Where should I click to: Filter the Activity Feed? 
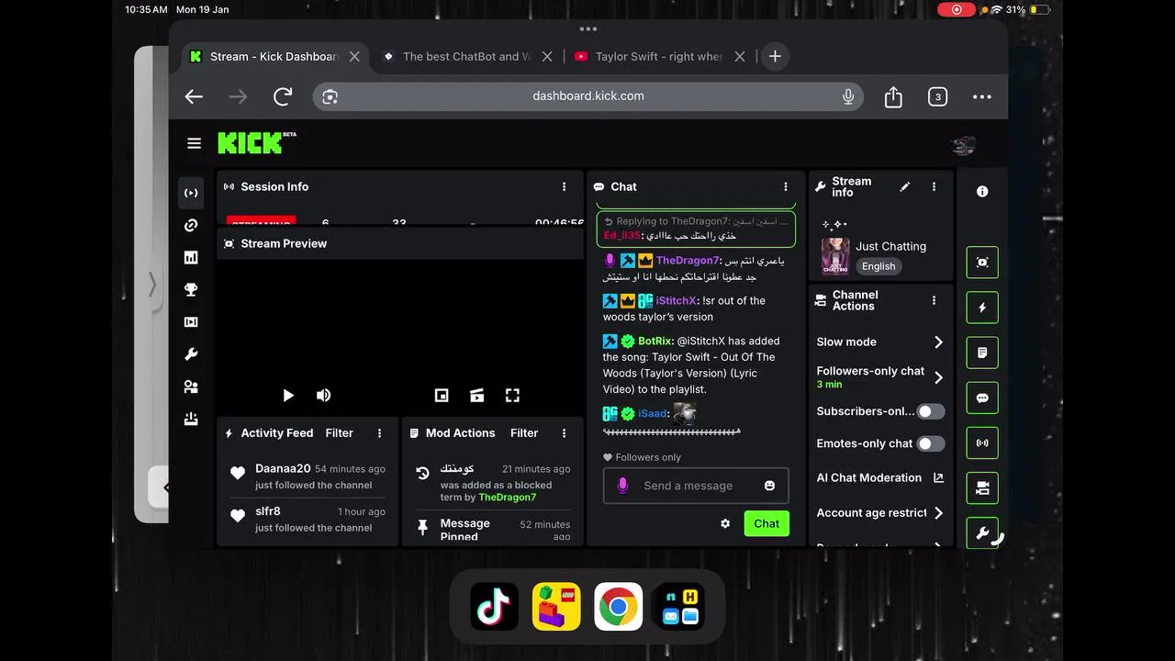339,433
